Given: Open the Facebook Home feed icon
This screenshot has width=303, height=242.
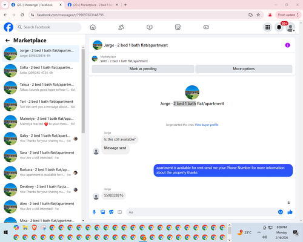Looking at the screenshot, I should [x=93, y=27].
